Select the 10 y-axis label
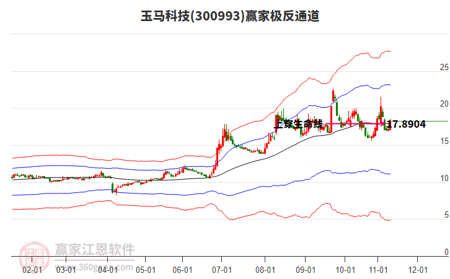Image resolution: width=450 pixels, height=279 pixels. [444, 178]
